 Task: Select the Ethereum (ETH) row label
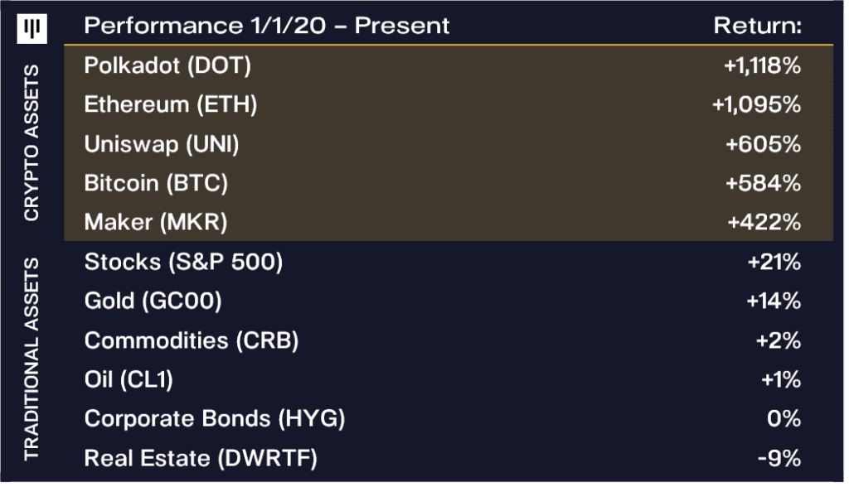tap(171, 105)
